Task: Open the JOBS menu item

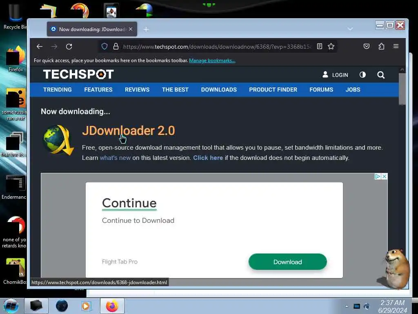Action: click(353, 90)
